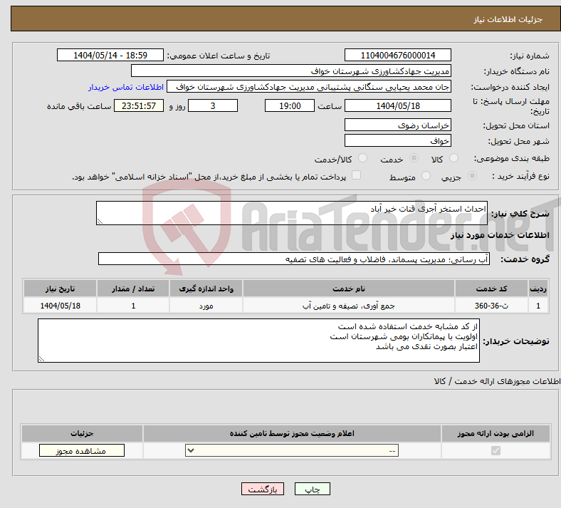Click the شهر محل تحویل field خواف
This screenshot has height=508, width=561.
(x=398, y=140)
